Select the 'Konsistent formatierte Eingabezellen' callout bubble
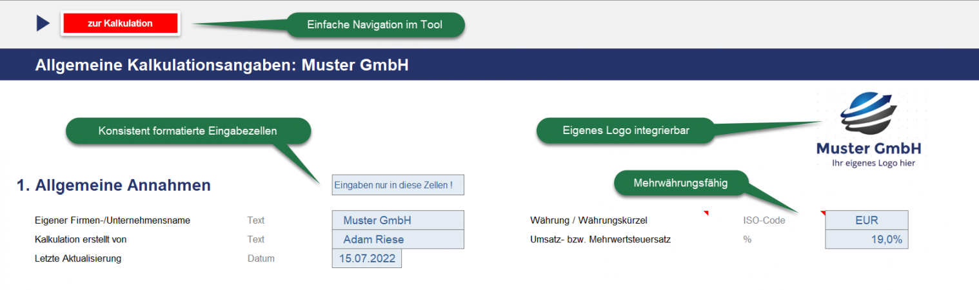Viewport: 979px width, 290px height. point(188,131)
